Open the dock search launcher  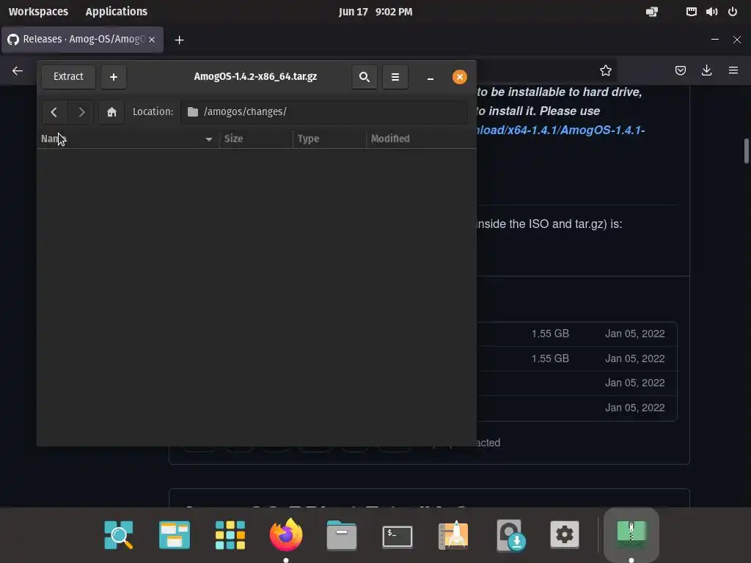click(118, 534)
